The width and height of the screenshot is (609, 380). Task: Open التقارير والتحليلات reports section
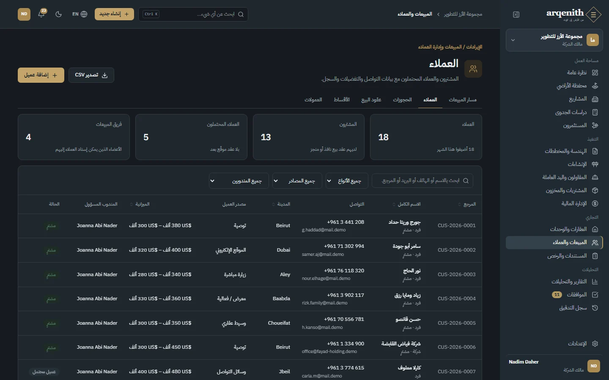pyautogui.click(x=554, y=282)
